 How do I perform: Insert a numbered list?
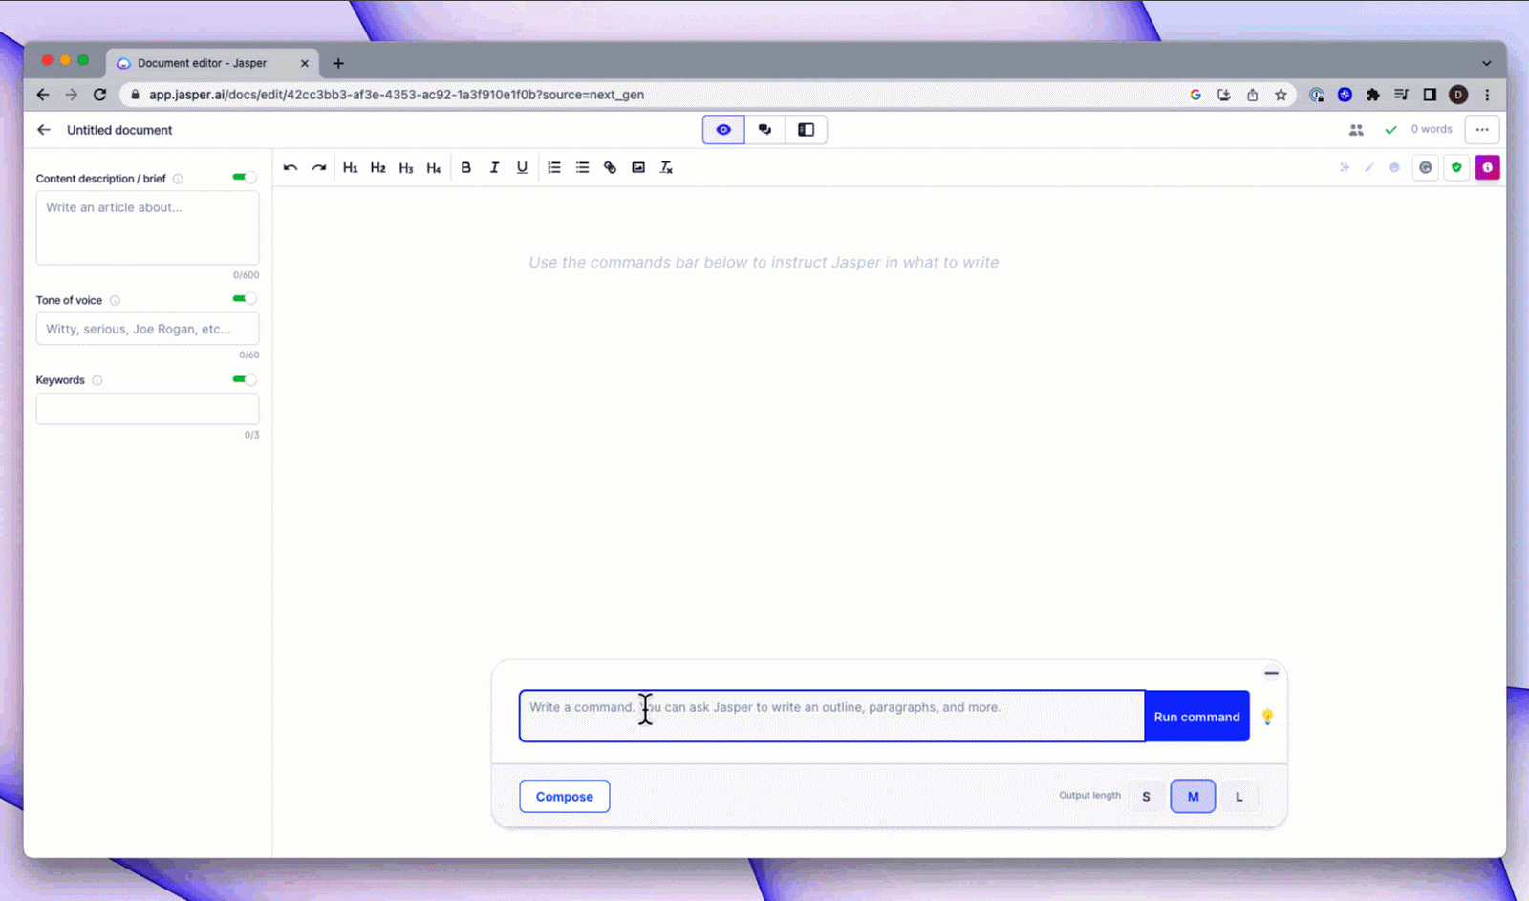pos(554,167)
